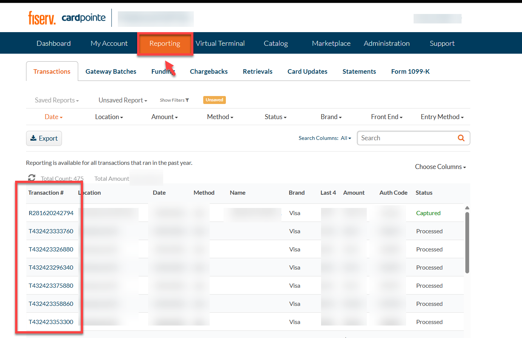Open the Search Columns All dropdown

[x=346, y=138]
